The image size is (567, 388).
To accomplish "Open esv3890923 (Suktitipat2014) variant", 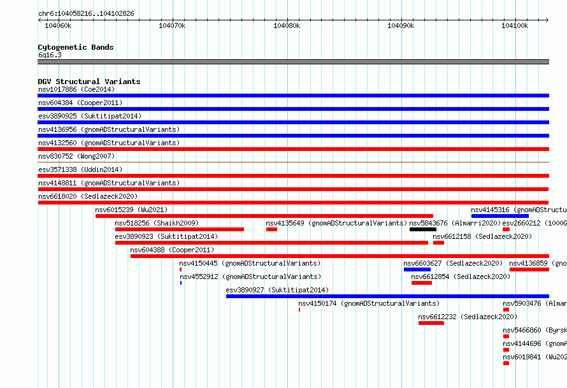I will tap(166, 236).
